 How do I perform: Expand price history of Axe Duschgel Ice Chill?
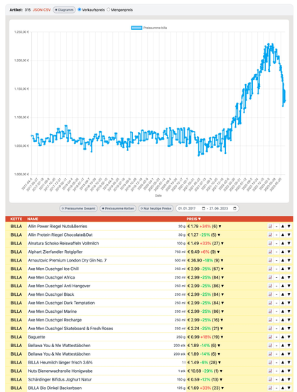222,269
